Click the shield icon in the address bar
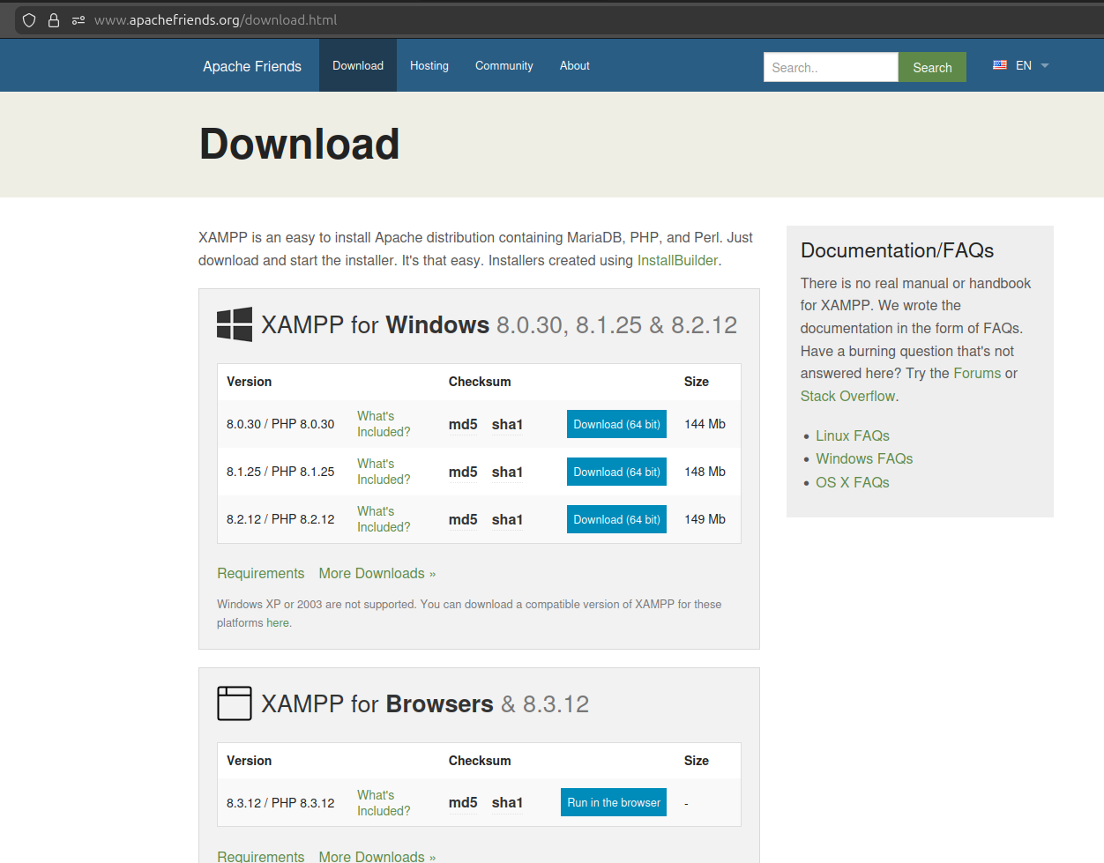This screenshot has height=863, width=1104. 29,19
